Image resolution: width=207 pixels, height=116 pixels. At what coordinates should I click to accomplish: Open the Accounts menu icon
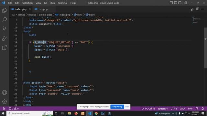5,92
